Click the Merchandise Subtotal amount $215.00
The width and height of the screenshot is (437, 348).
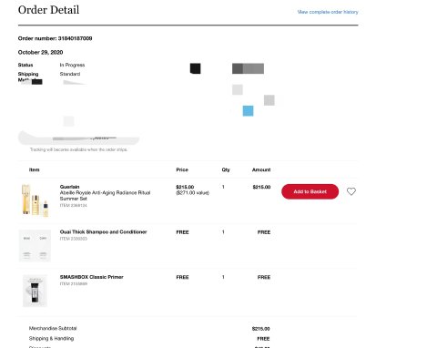(x=261, y=329)
